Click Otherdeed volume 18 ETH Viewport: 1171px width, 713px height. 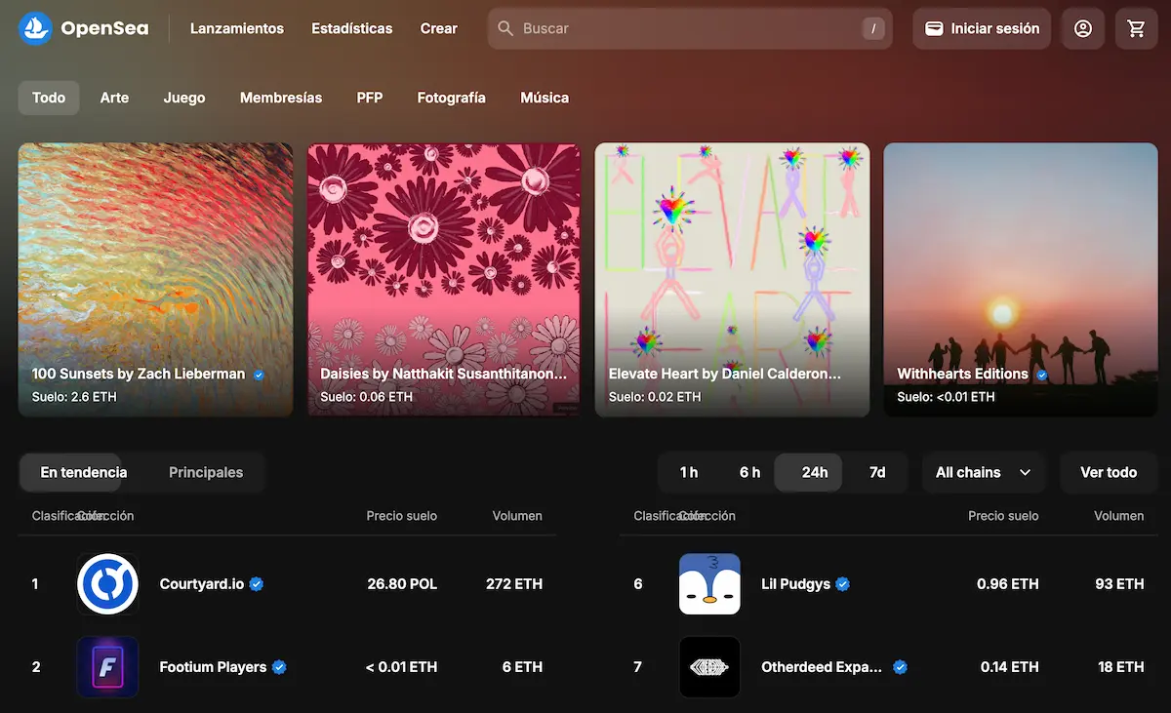(1121, 667)
